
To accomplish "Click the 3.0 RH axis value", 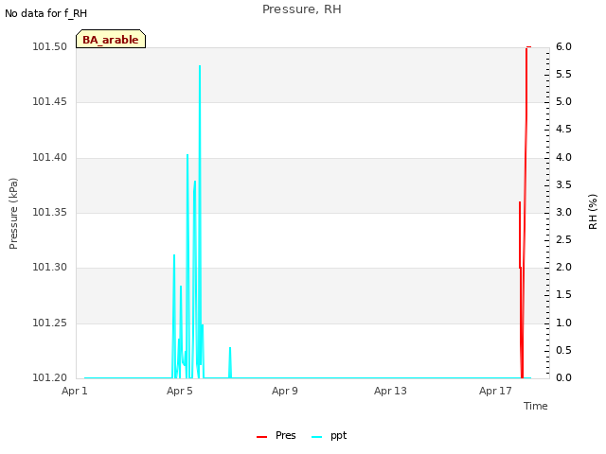I will click(563, 212).
